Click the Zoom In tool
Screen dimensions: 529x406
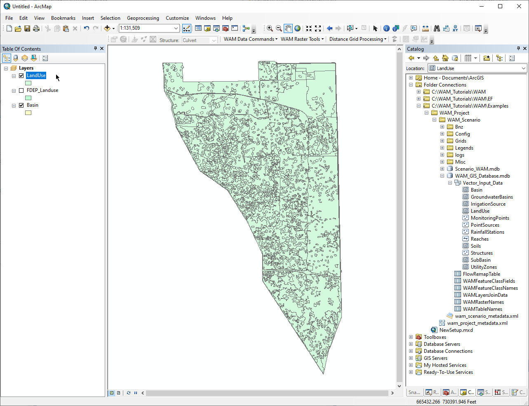270,28
